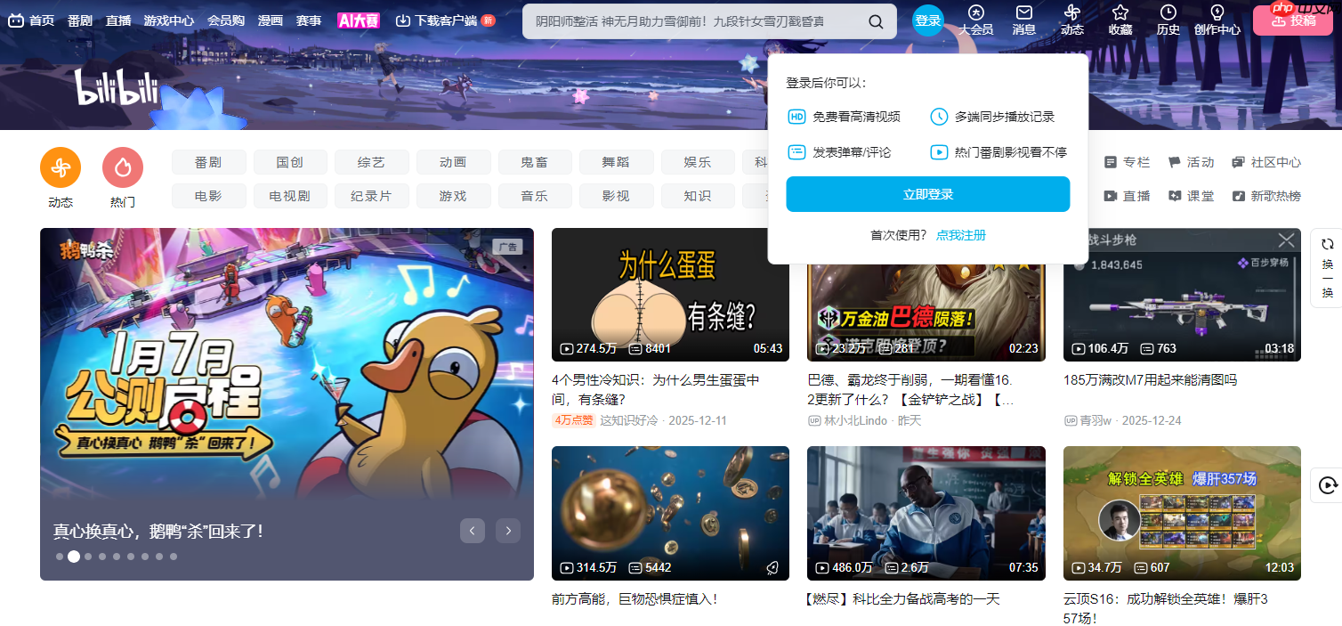Click the 大会员 membership icon
Viewport: 1342px width, 626px height.
point(975,13)
